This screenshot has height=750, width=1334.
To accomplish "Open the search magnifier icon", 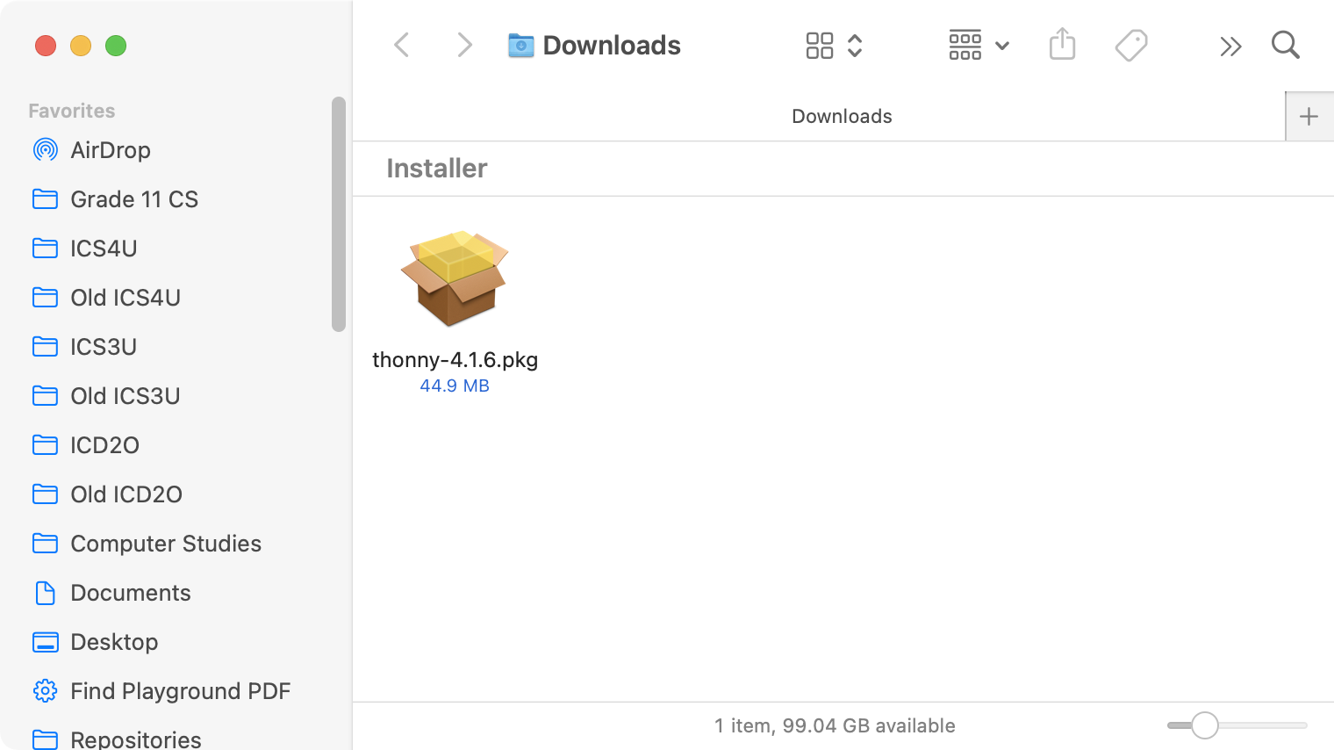I will (1285, 45).
